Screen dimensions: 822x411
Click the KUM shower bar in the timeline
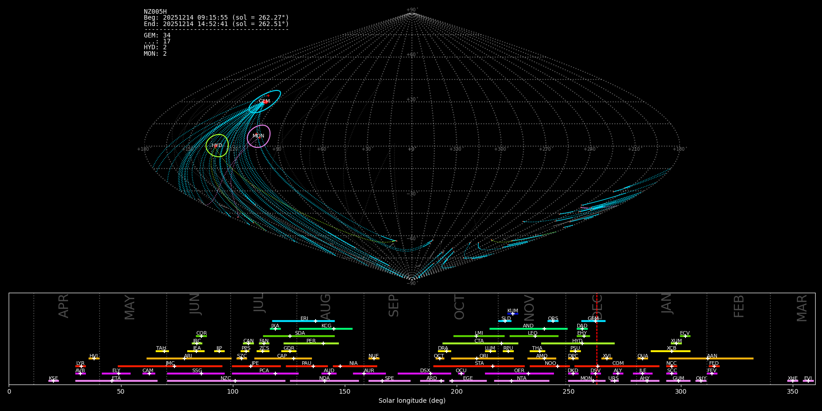pos(513,314)
